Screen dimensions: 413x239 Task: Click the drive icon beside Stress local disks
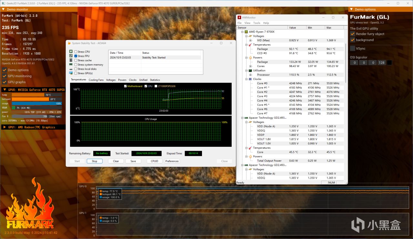[x=71, y=69]
